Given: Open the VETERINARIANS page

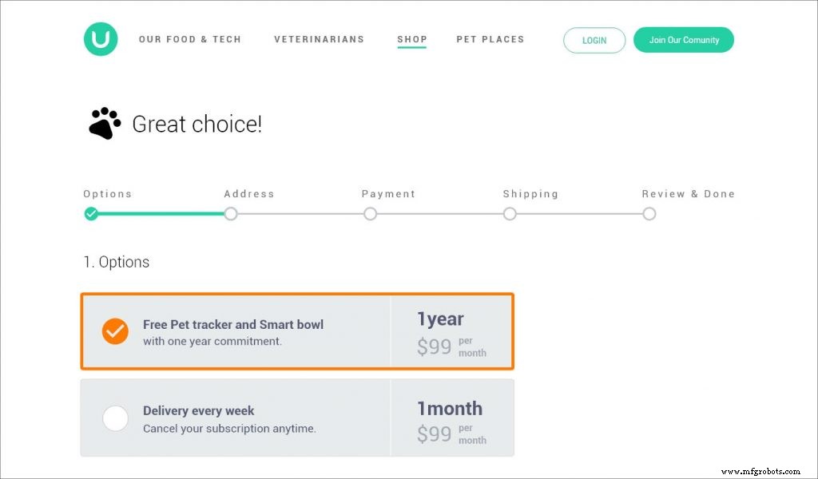Looking at the screenshot, I should click(319, 39).
